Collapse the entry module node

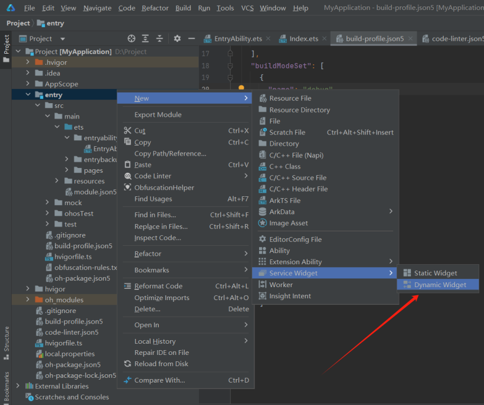click(x=28, y=95)
